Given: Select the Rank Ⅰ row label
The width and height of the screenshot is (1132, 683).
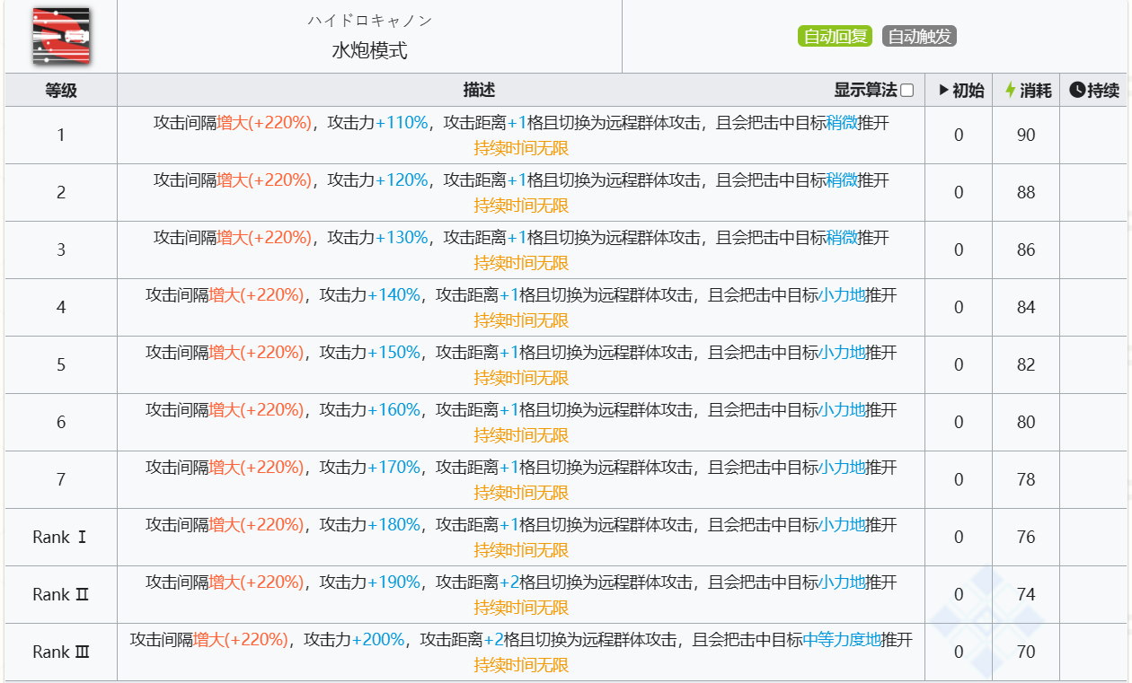Looking at the screenshot, I should coord(61,538).
